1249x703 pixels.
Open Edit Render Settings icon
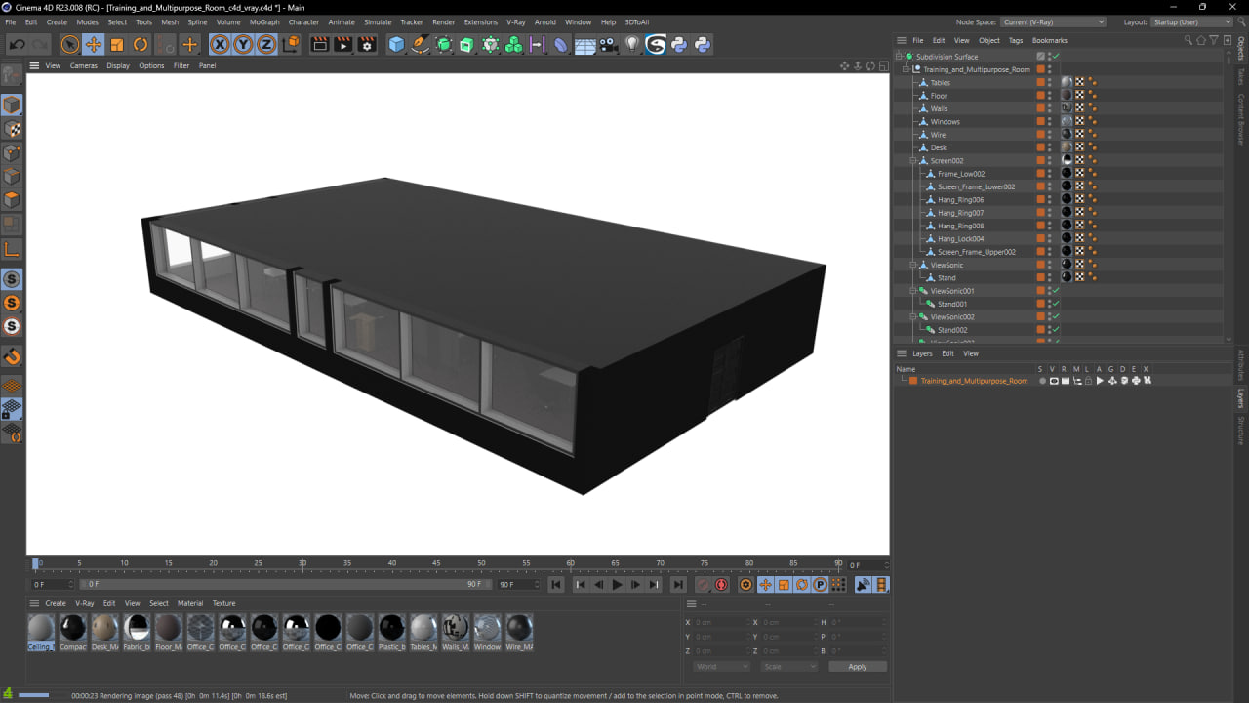(x=367, y=44)
